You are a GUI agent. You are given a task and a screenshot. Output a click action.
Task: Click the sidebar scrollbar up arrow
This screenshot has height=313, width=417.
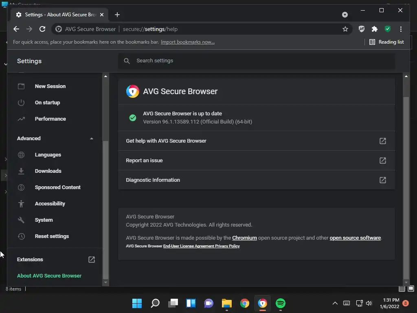click(105, 76)
